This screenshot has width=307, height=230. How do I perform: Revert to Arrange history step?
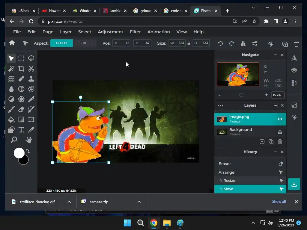click(250, 172)
